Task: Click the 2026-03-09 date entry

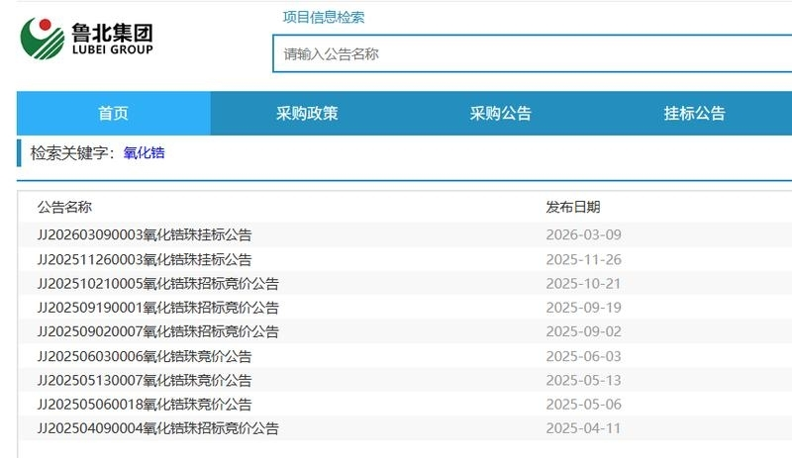Action: [x=583, y=234]
